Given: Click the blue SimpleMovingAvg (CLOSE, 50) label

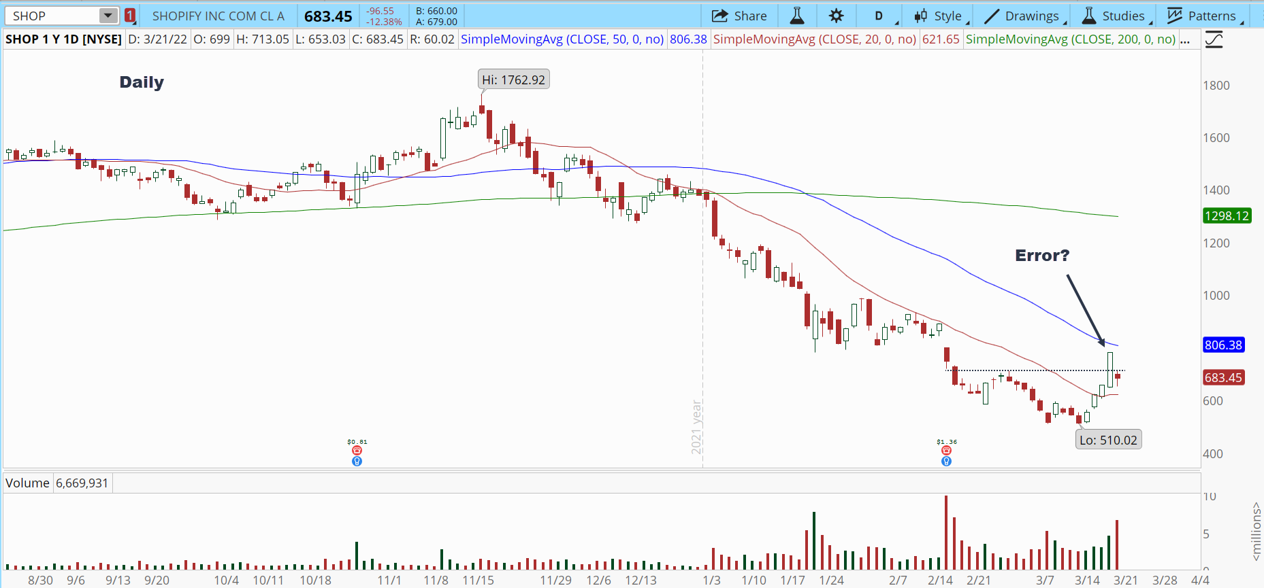Looking at the screenshot, I should [562, 39].
